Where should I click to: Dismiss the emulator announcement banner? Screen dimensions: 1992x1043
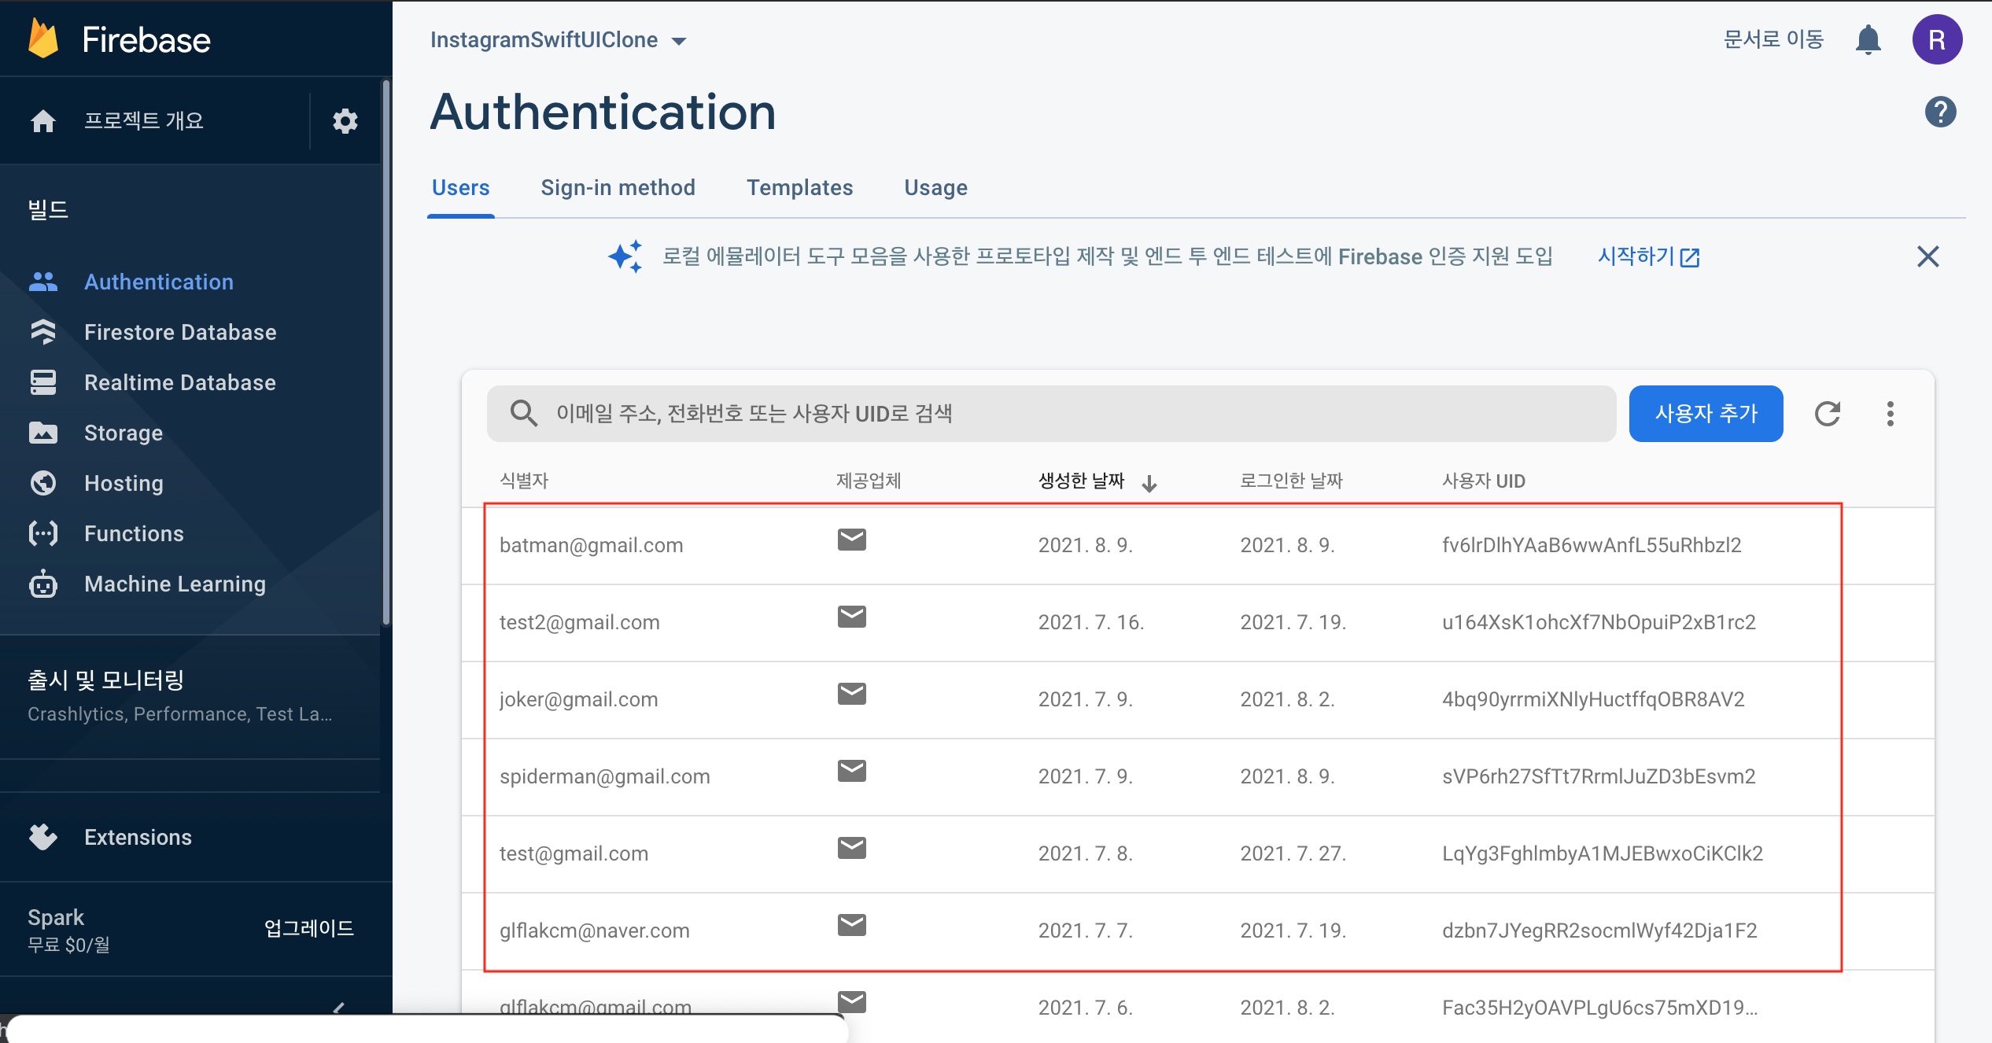(1927, 256)
